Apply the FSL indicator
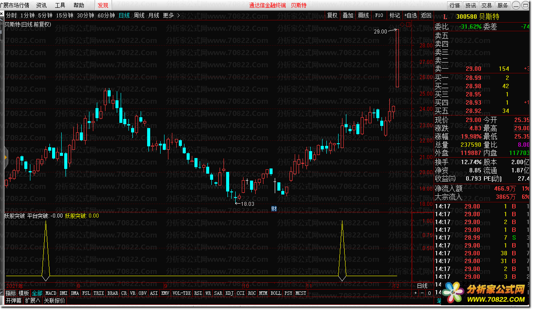 pyautogui.click(x=87, y=293)
